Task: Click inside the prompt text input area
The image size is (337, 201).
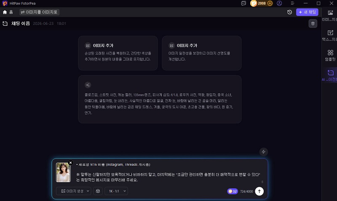Action: [168, 172]
